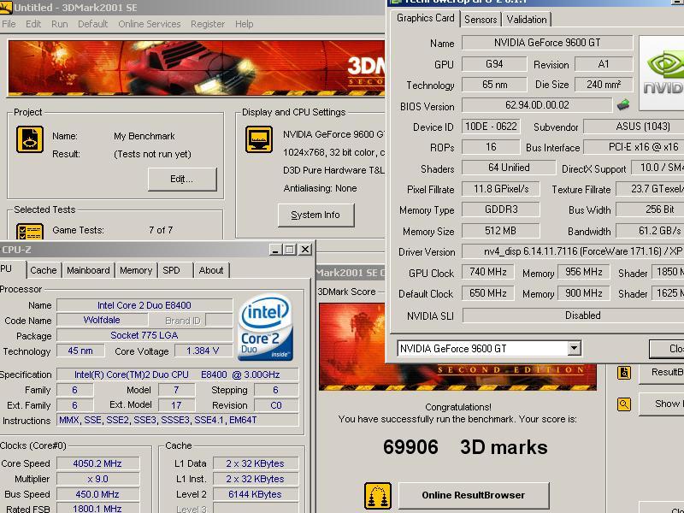Click the Multiplier value x 9.0
The image size is (684, 513).
click(97, 479)
